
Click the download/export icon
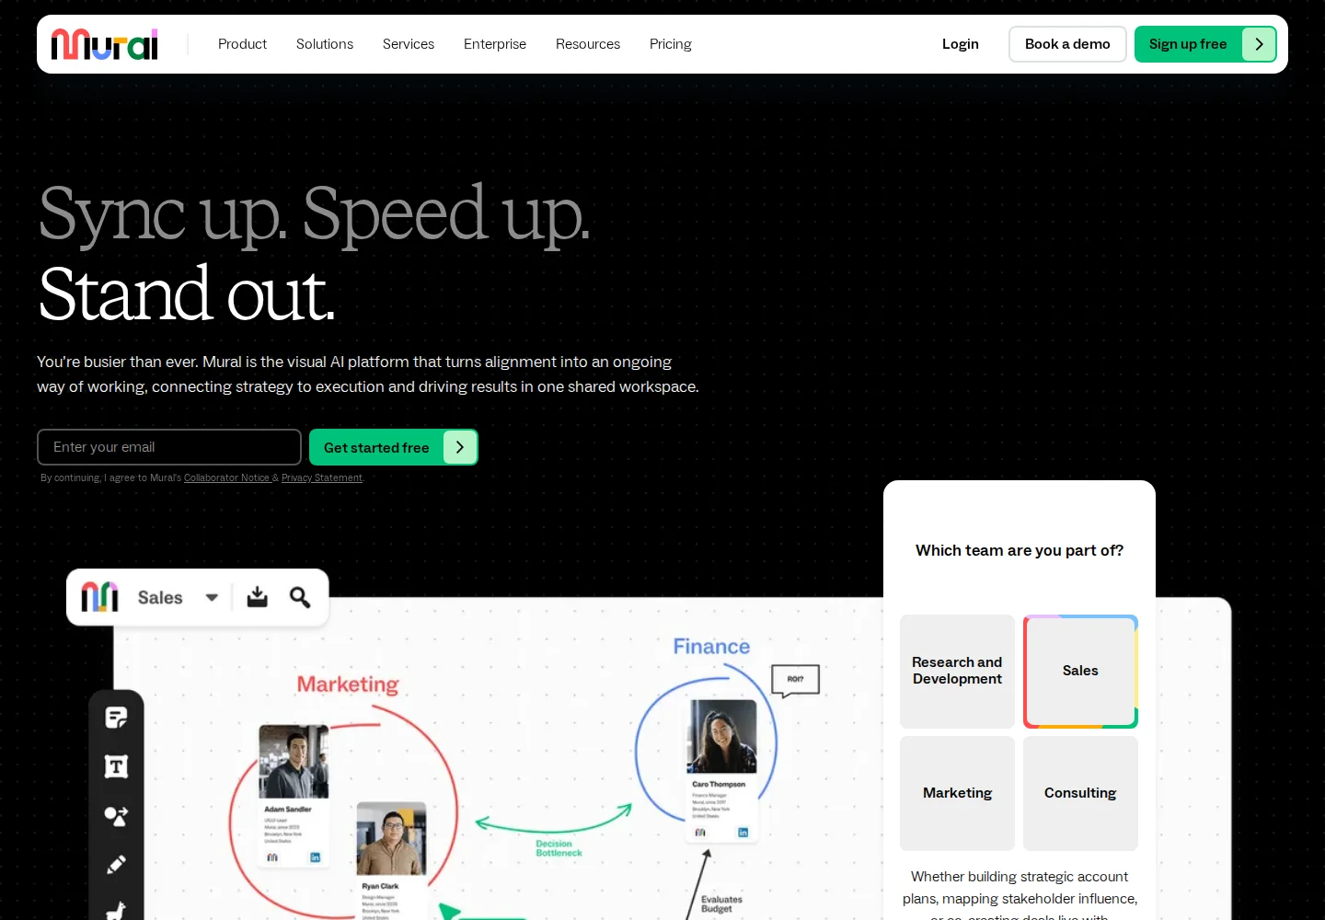click(258, 597)
